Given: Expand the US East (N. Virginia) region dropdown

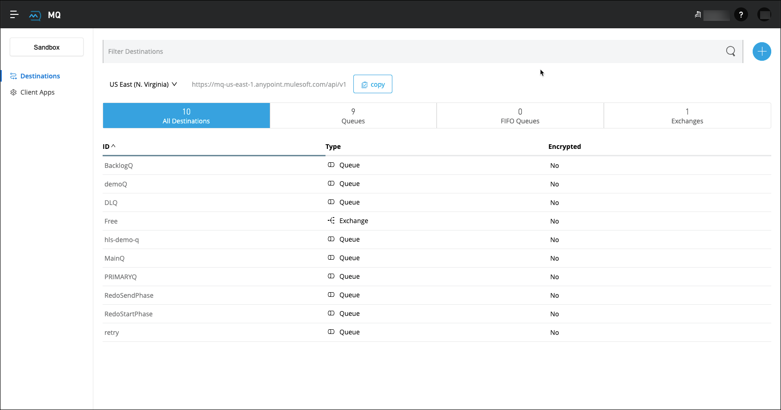Looking at the screenshot, I should [x=143, y=84].
